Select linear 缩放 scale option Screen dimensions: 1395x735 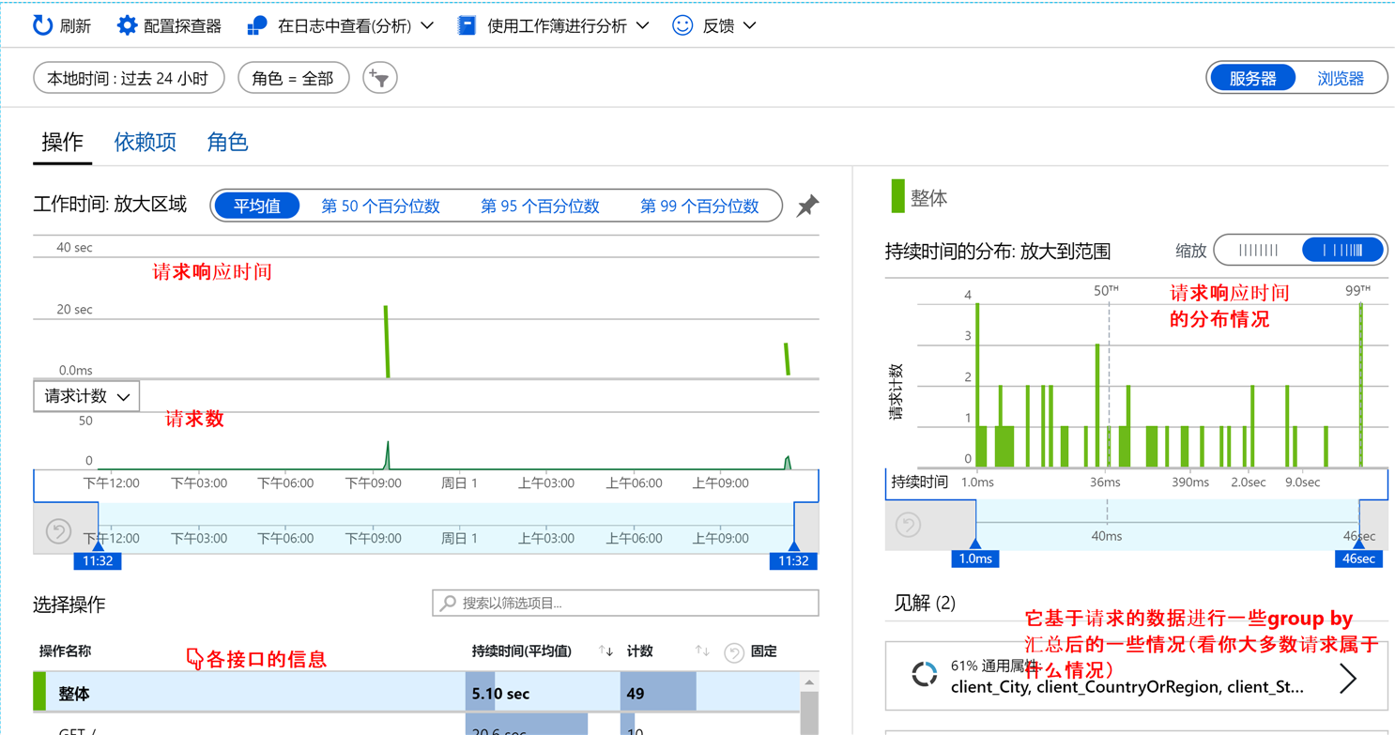click(x=1258, y=251)
